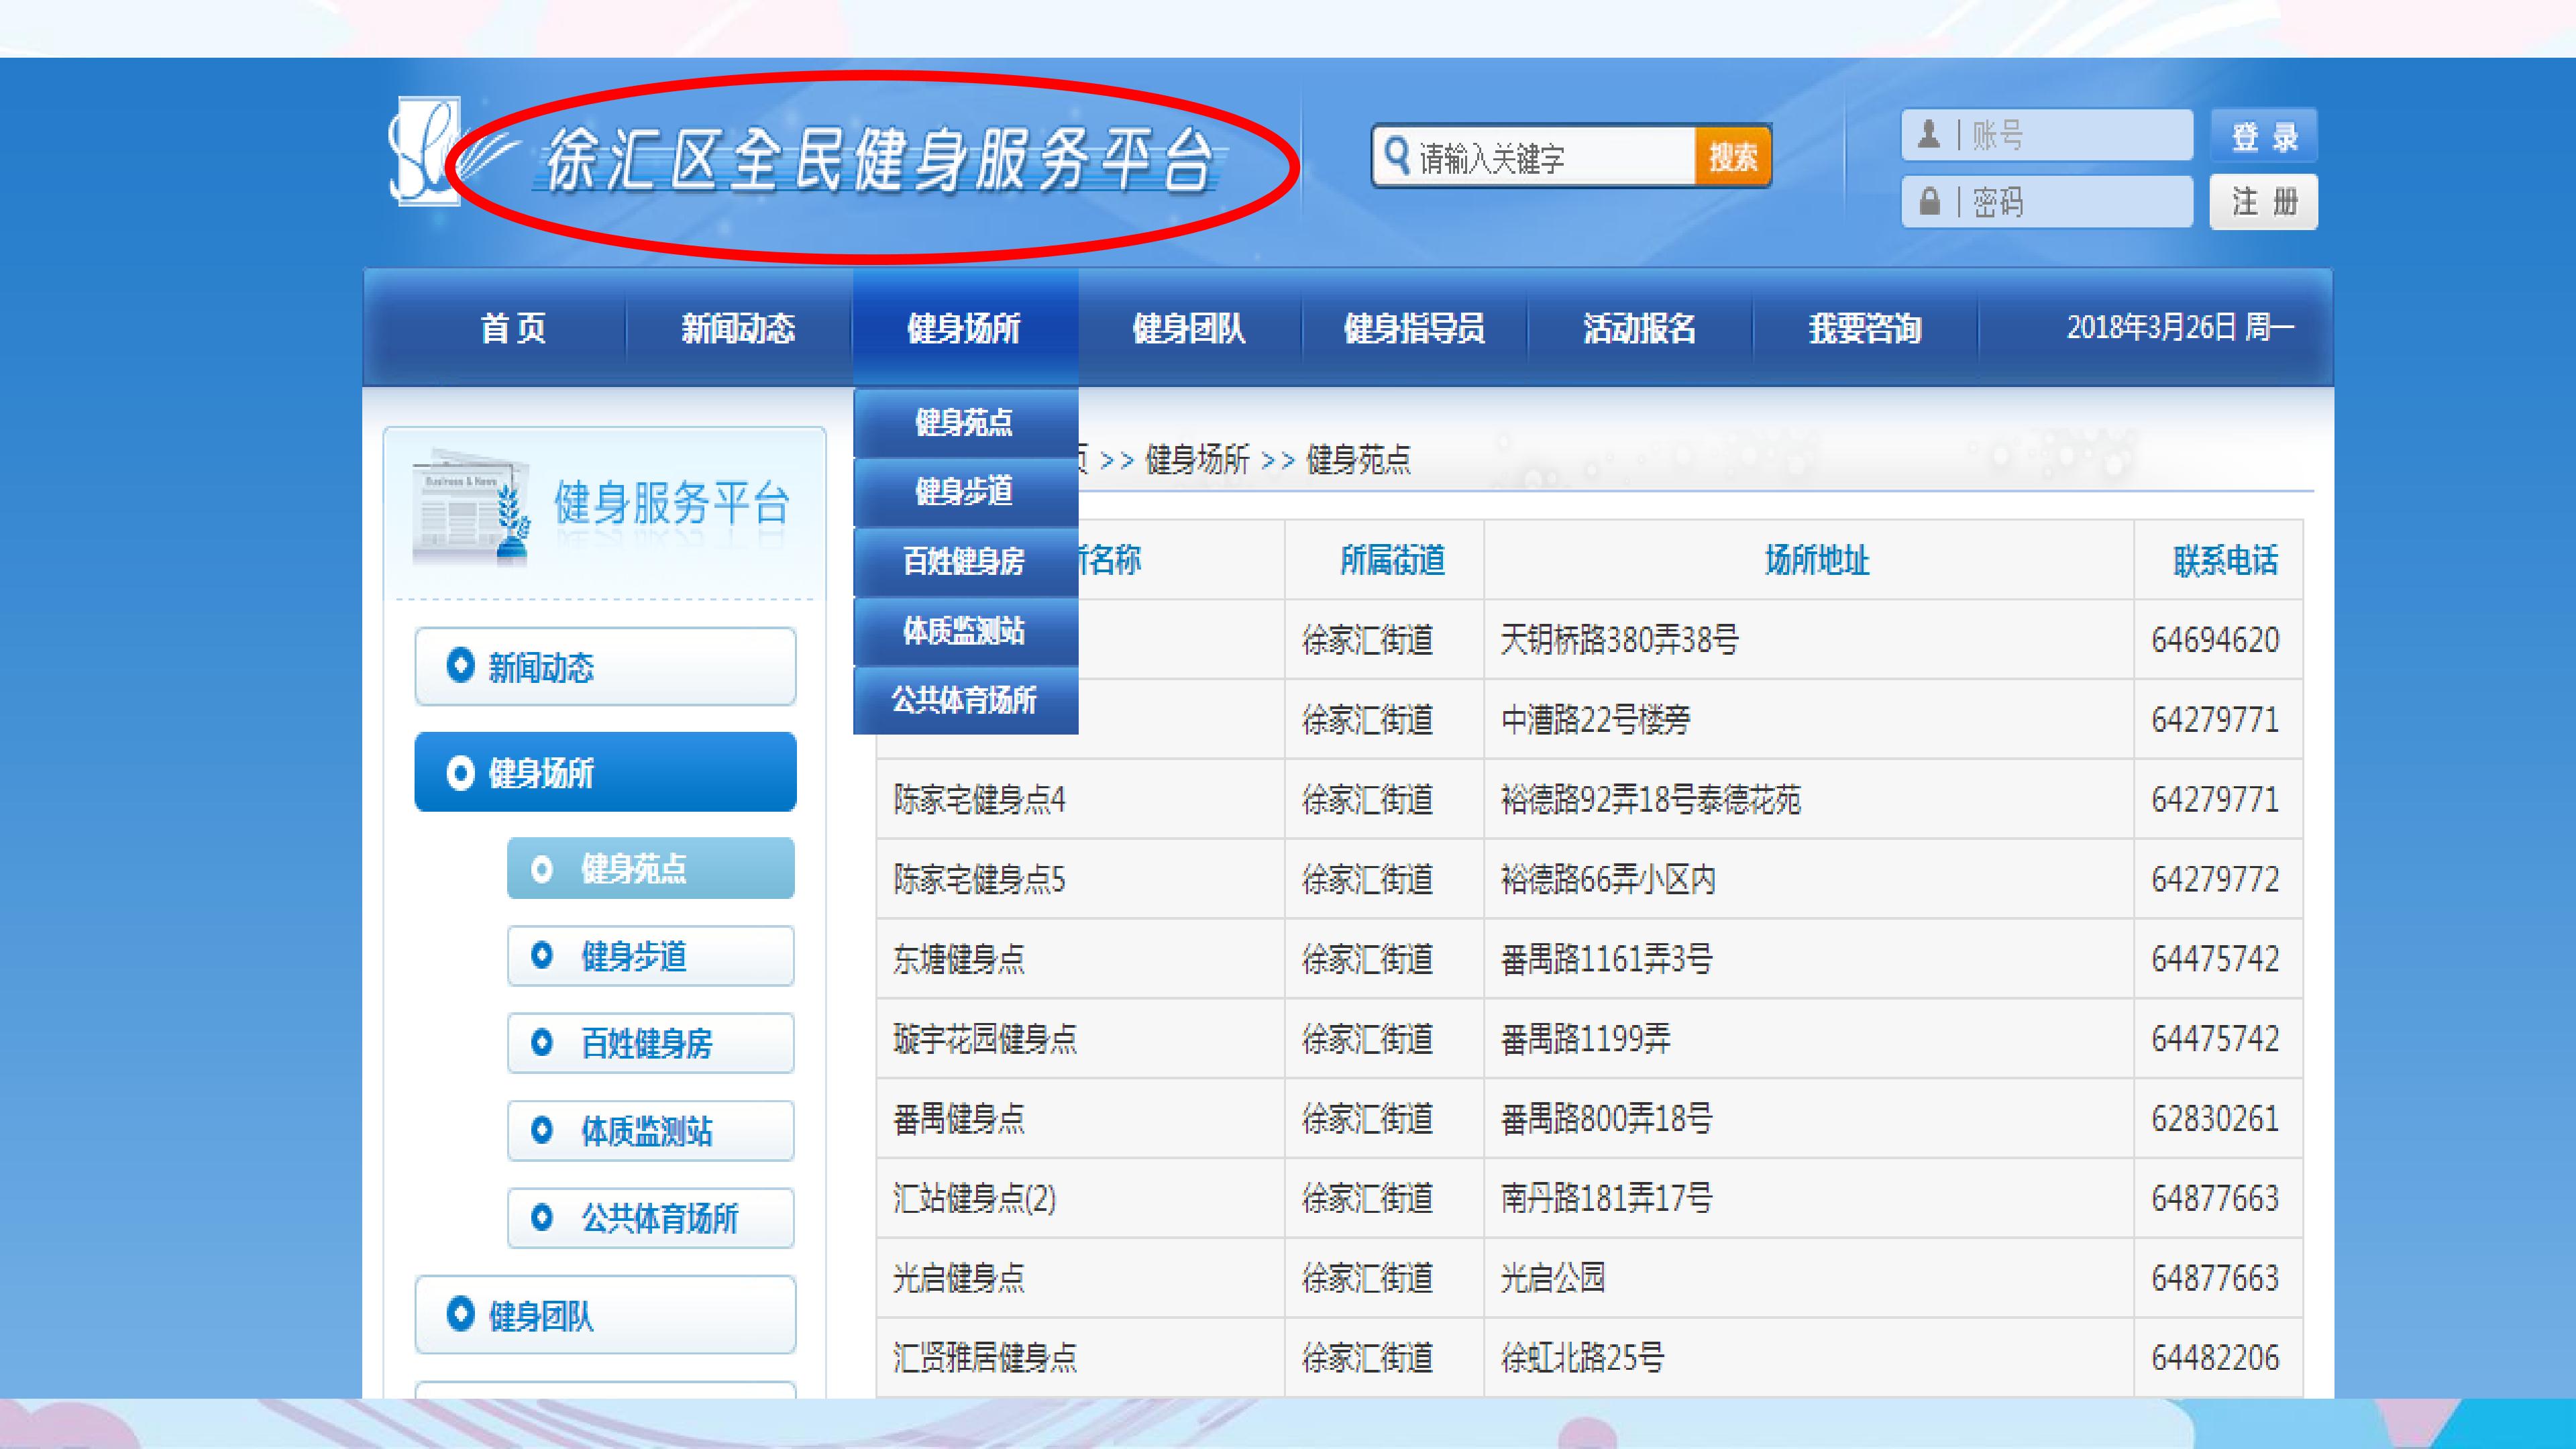
Task: Click the orange 搜索 button
Action: coord(1733,156)
